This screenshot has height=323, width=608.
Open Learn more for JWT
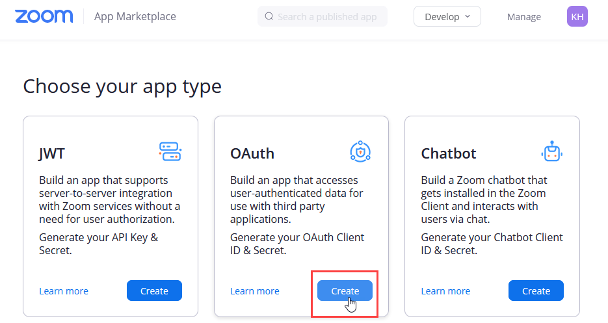(64, 291)
